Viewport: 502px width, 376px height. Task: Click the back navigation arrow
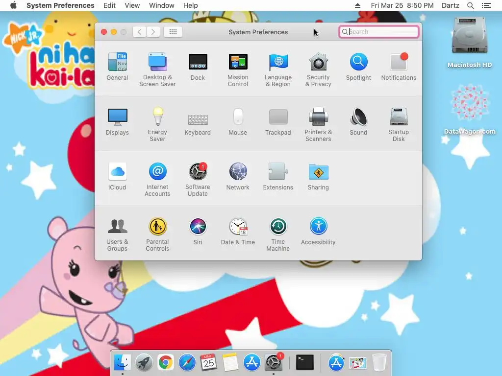[x=139, y=32]
